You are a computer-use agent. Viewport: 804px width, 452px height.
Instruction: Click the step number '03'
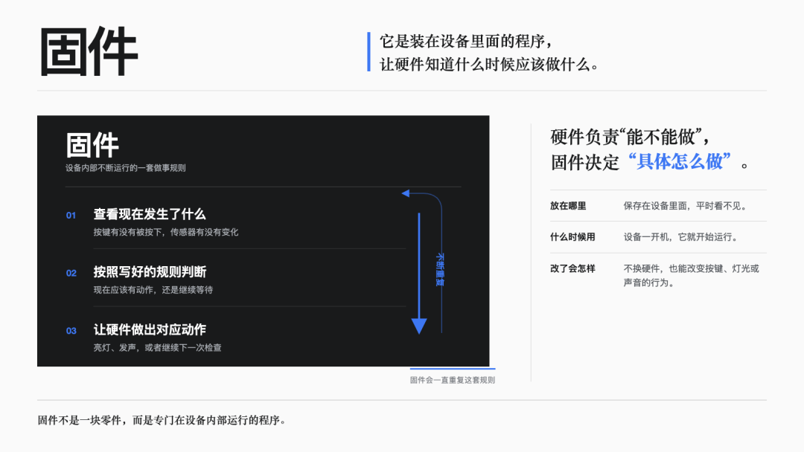click(71, 331)
